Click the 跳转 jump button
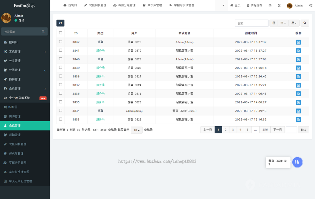The height and width of the screenshot is (199, 315). 303,129
